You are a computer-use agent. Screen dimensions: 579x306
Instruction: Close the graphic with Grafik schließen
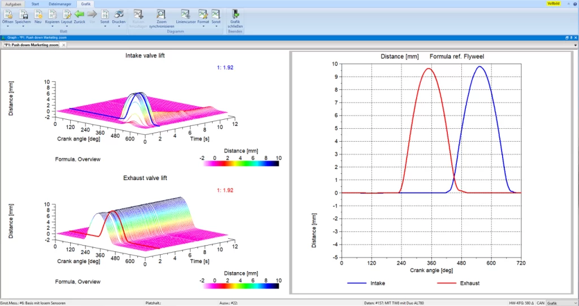click(235, 14)
